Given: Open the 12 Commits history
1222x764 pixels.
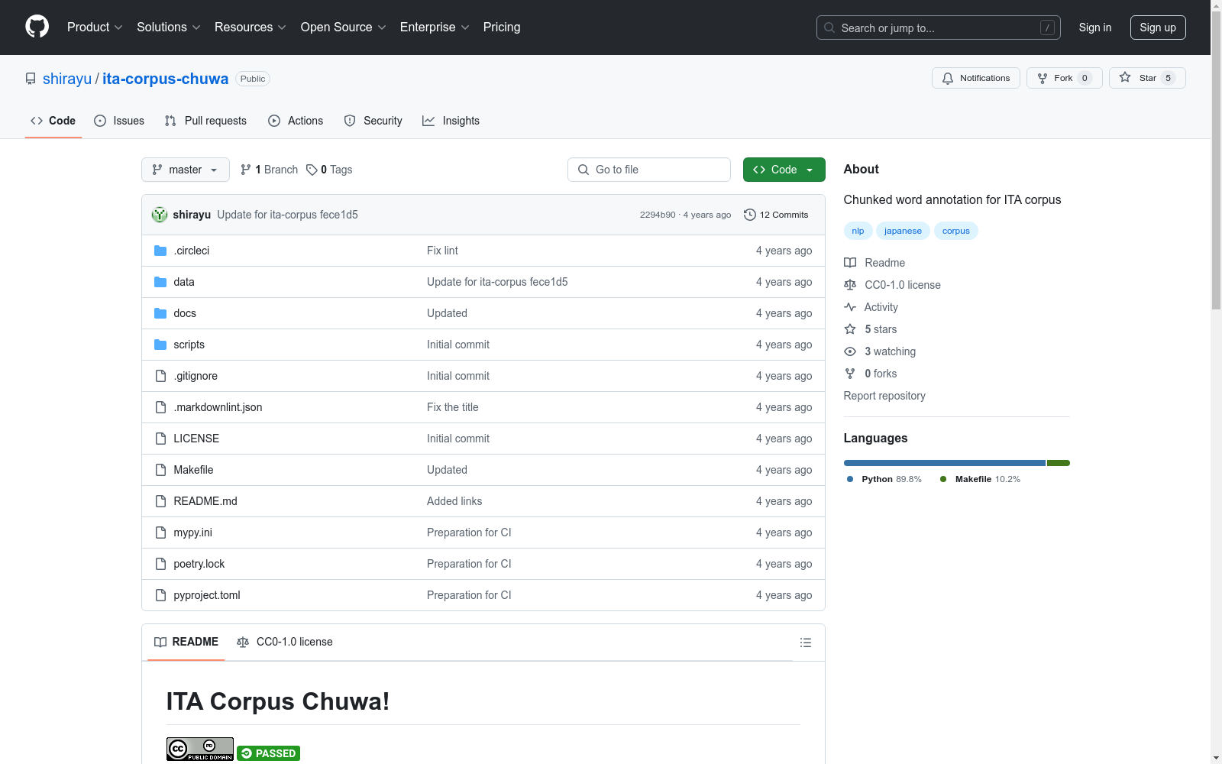Looking at the screenshot, I should tap(776, 215).
